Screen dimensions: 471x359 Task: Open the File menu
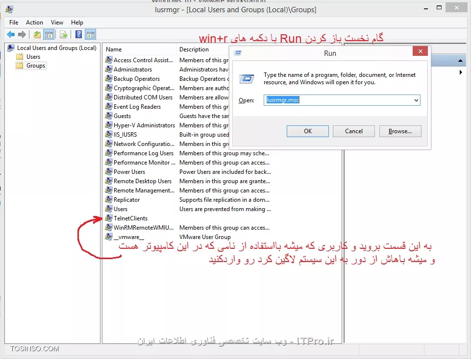(x=14, y=23)
